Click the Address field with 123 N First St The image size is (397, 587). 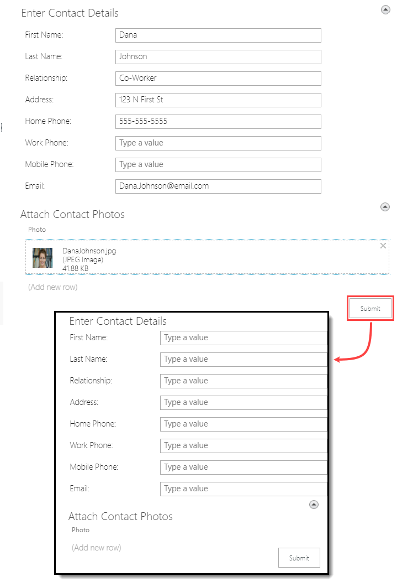click(x=218, y=100)
